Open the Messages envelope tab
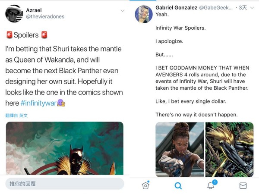This screenshot has height=194, width=259. pyautogui.click(x=243, y=185)
